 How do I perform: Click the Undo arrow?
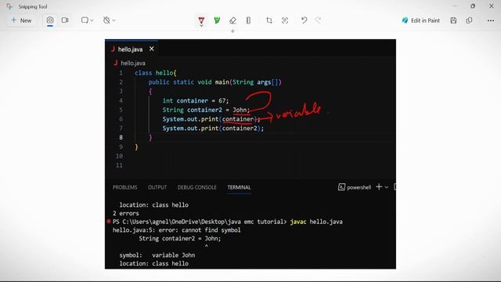[x=304, y=20]
